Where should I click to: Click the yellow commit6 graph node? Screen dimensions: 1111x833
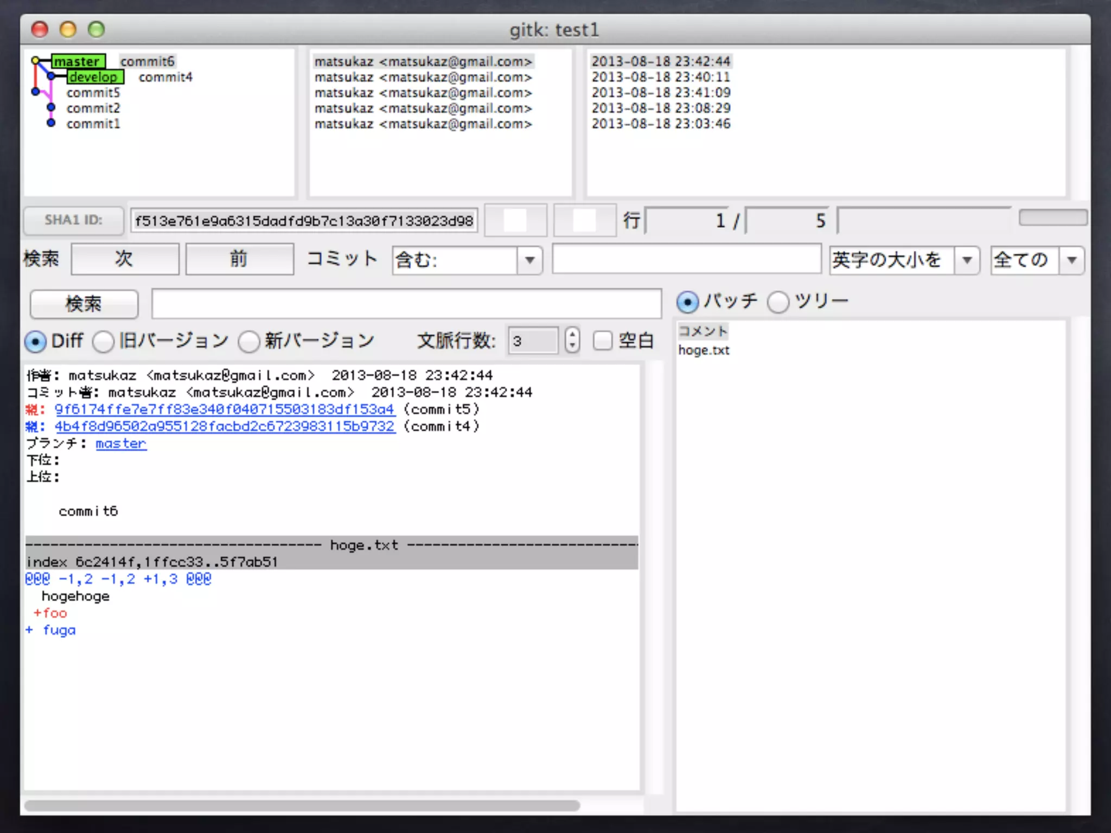point(36,60)
